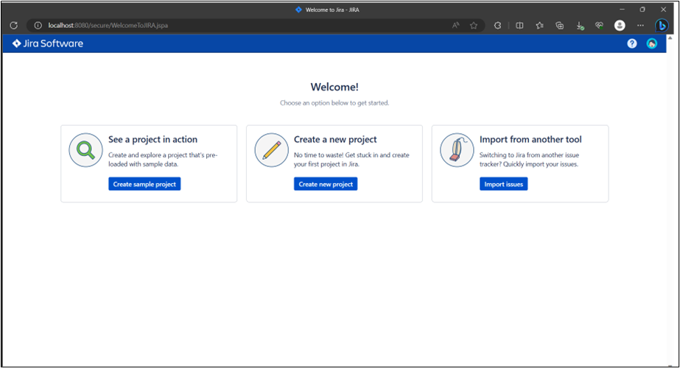Click 'Welcome to Jira - JIRA' window title
Screen dimensions: 680x368
(332, 10)
